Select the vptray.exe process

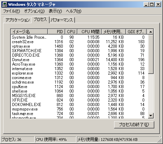pos(79,46)
